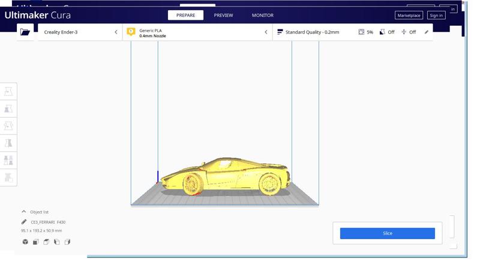This screenshot has height=270, width=480.
Task: Expand the Generic PLA material panel chevron
Action: (x=266, y=32)
